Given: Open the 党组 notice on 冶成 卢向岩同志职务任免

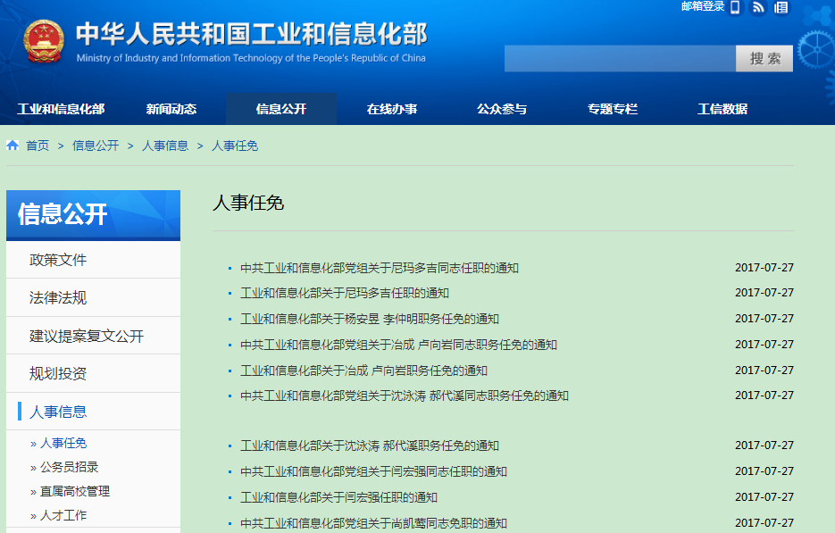Looking at the screenshot, I should pos(399,345).
